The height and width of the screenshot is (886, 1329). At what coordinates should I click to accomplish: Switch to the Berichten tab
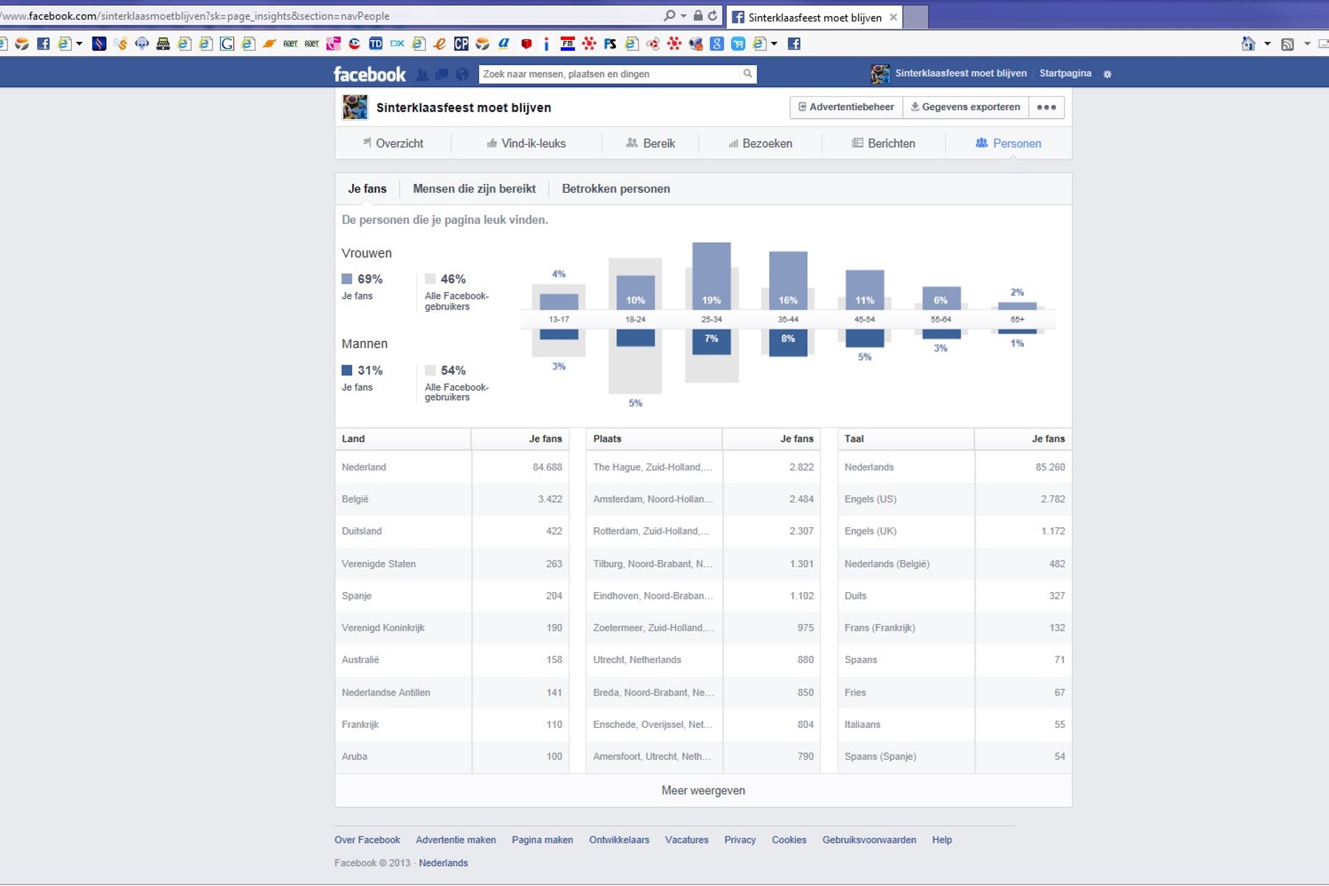tap(883, 143)
